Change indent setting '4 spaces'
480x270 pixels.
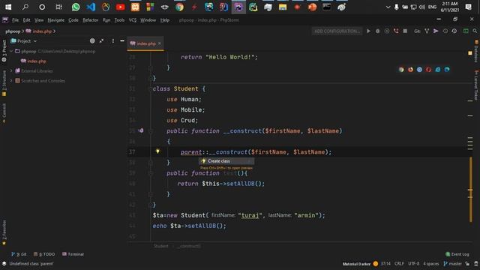click(430, 263)
